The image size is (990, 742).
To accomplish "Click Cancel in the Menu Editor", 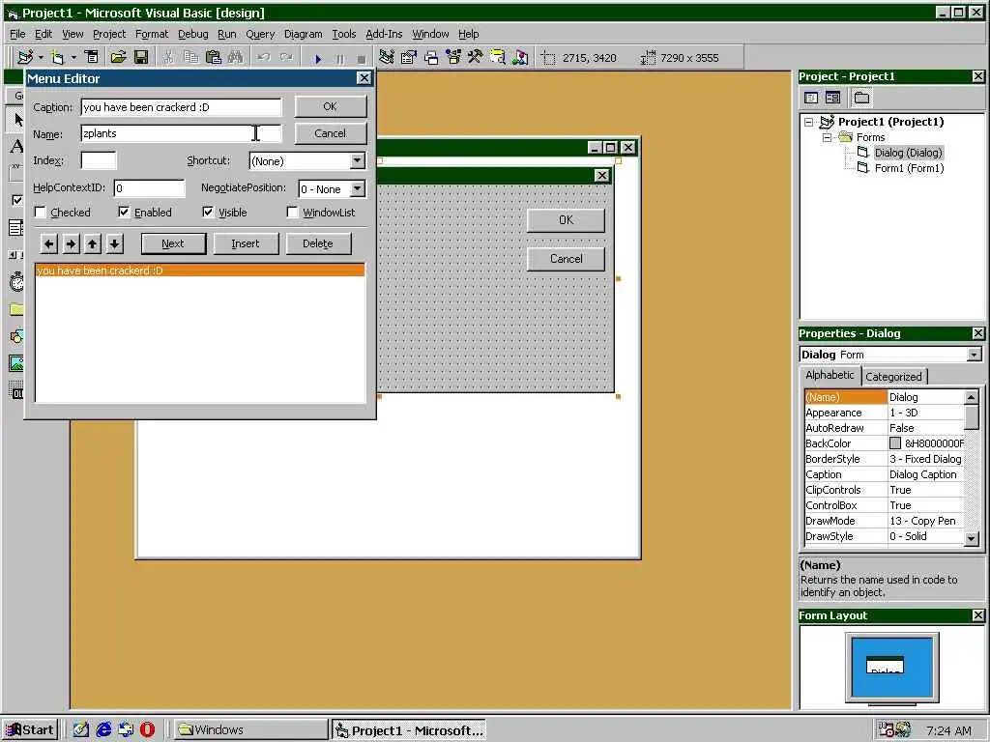I will pos(331,133).
